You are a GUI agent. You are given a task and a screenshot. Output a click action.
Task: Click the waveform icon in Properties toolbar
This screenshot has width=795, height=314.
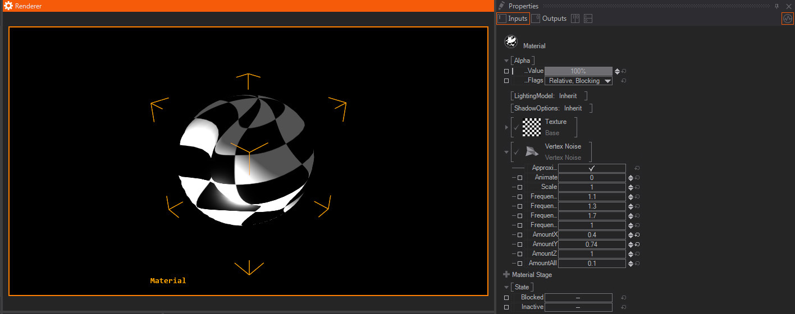788,19
